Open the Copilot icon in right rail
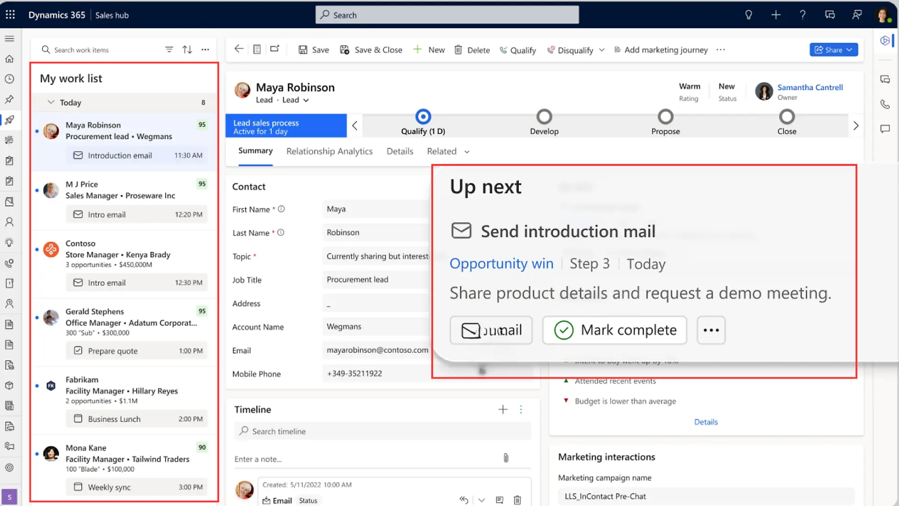899x506 pixels. click(x=884, y=41)
